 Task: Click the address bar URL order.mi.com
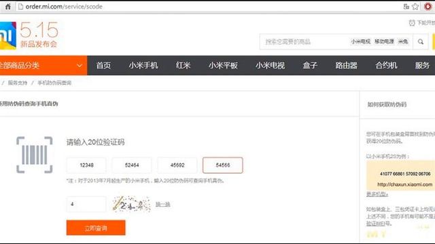[x=64, y=6]
